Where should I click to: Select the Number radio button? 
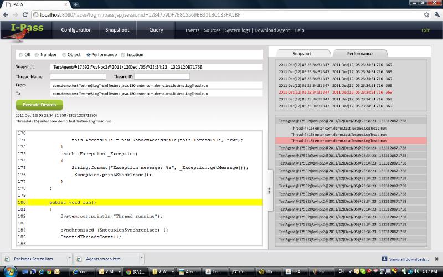pos(37,54)
